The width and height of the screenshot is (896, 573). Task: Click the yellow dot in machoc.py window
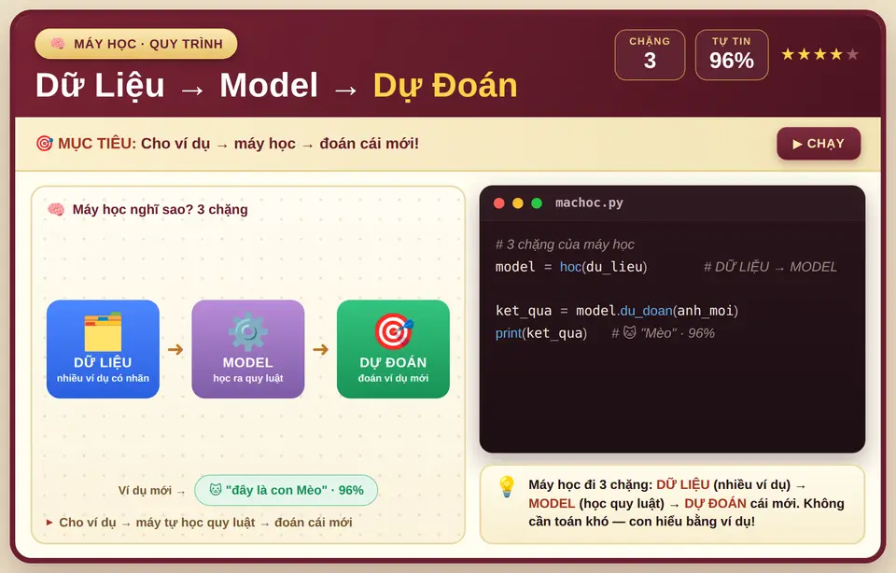coord(518,203)
